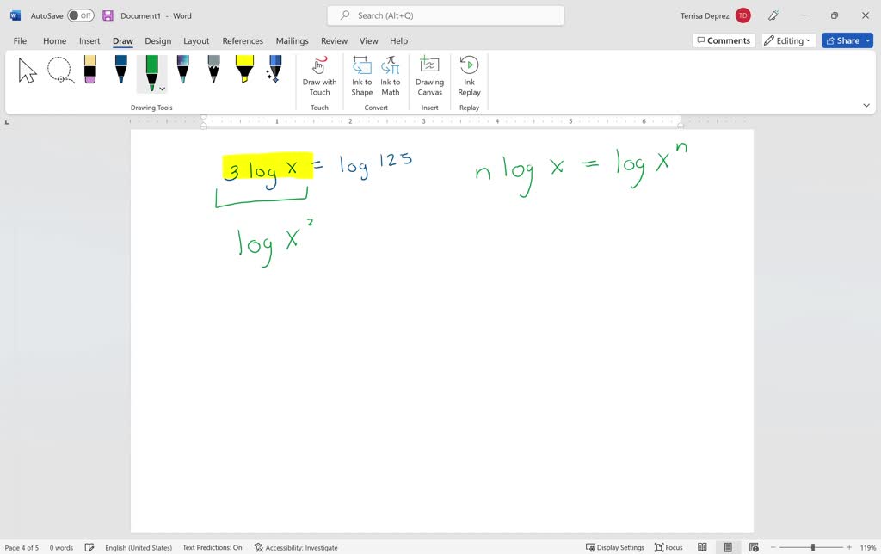Switch to the References ribbon tab

(243, 40)
